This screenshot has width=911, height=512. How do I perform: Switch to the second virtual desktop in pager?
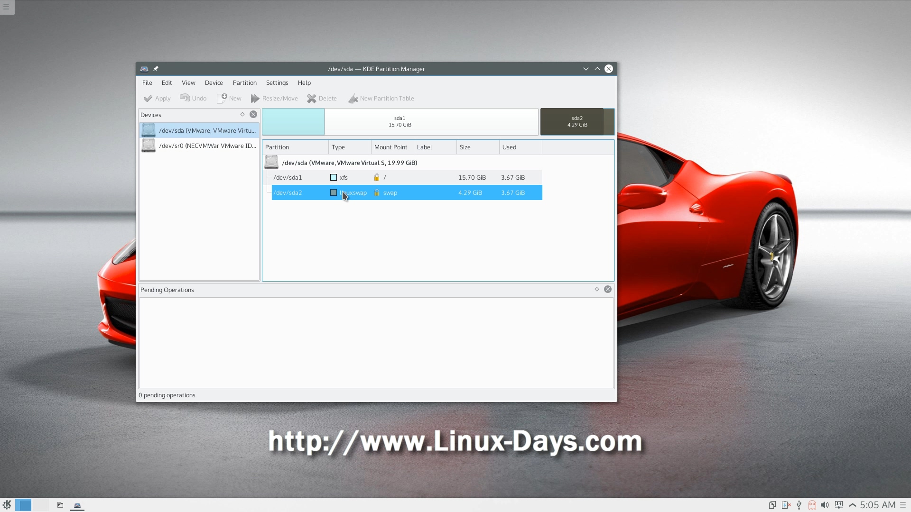coord(40,505)
